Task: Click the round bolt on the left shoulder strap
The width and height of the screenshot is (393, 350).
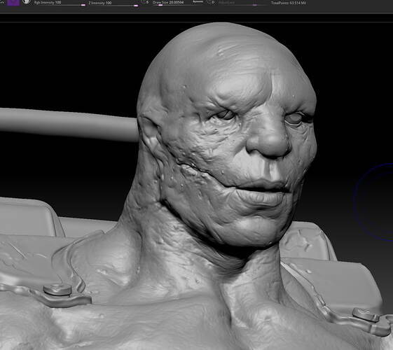Action: pos(57,290)
